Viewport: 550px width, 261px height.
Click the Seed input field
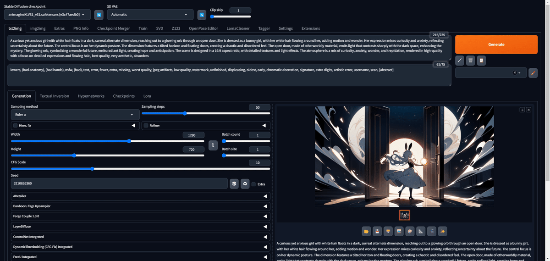tap(119, 183)
